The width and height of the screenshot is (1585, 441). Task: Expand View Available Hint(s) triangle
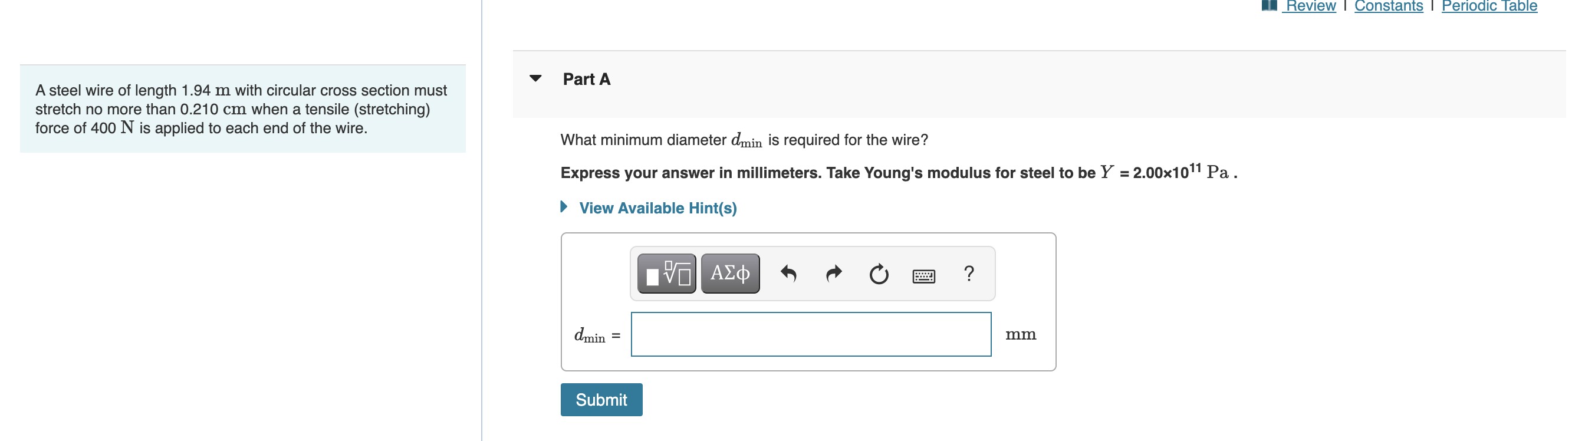click(x=564, y=208)
